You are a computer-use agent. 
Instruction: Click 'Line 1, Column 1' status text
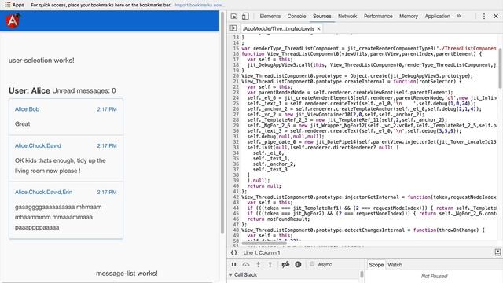[262, 253]
